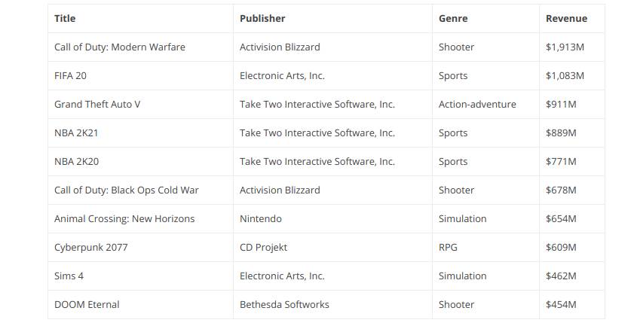
Task: Select the Call of Duty: Modern Warfare cell
Action: [119, 47]
